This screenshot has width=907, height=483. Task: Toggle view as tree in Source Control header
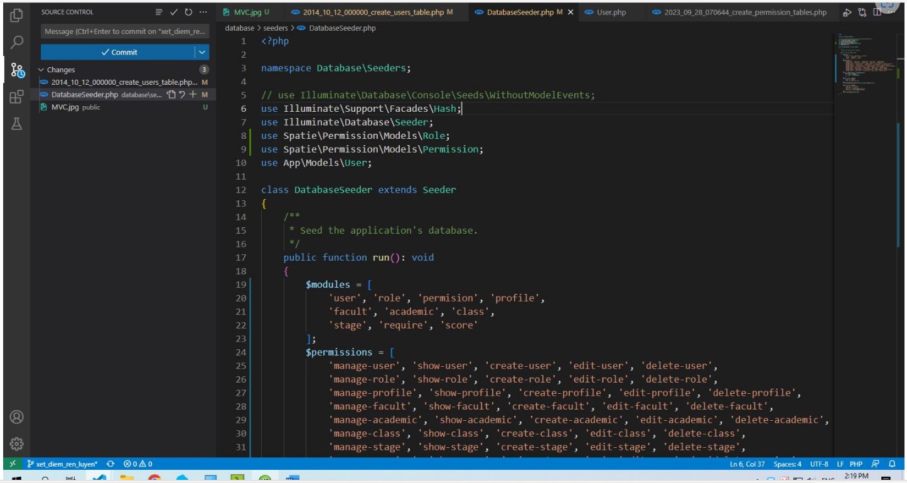pyautogui.click(x=159, y=12)
